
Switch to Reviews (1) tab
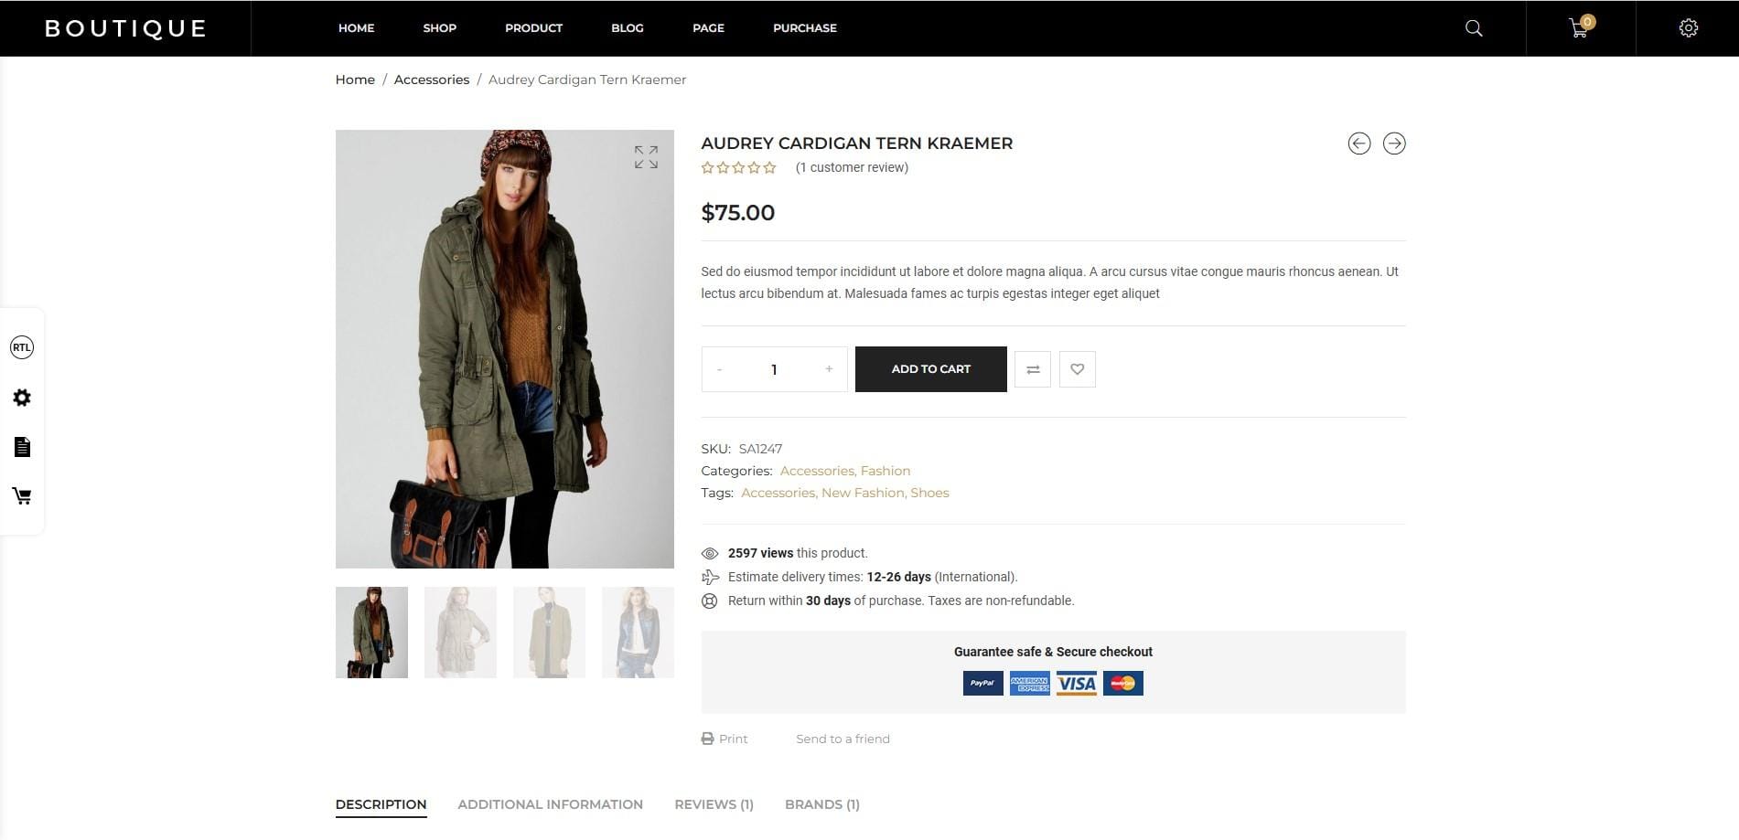point(714,804)
